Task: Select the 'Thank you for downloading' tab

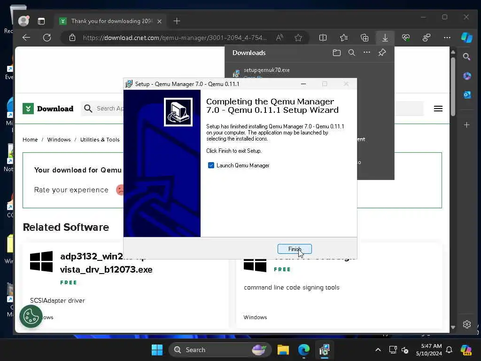Action: [111, 21]
